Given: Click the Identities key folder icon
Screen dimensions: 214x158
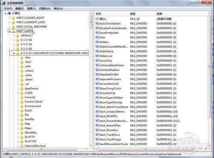Looking at the screenshot, I should tap(22, 132).
